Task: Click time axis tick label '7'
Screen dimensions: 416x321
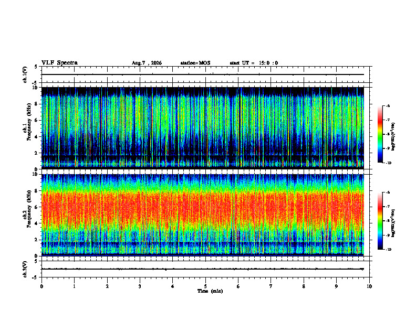Action: pyautogui.click(x=271, y=286)
